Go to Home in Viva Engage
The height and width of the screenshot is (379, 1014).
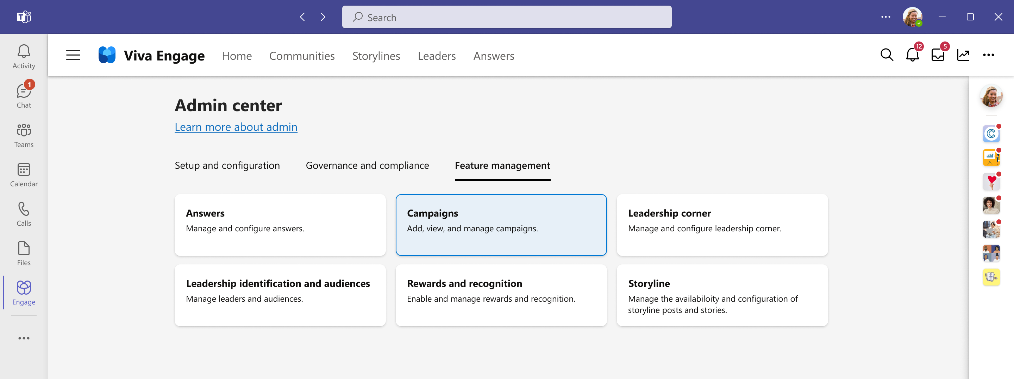(237, 56)
